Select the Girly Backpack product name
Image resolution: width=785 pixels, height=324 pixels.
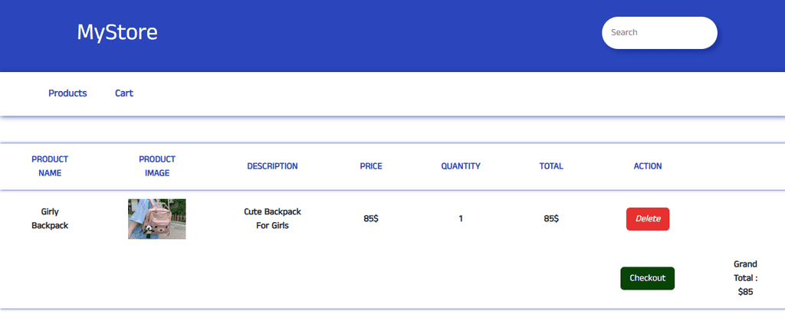(x=50, y=218)
